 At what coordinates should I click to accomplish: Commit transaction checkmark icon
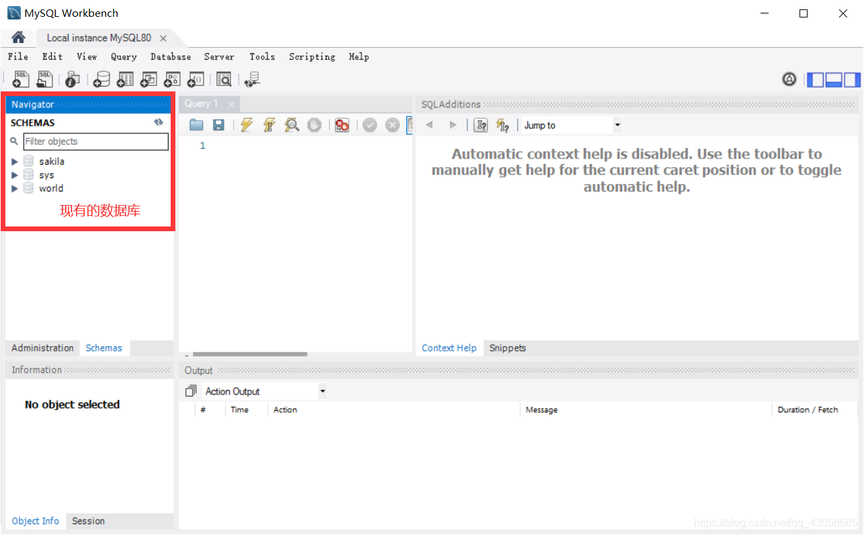pyautogui.click(x=370, y=125)
